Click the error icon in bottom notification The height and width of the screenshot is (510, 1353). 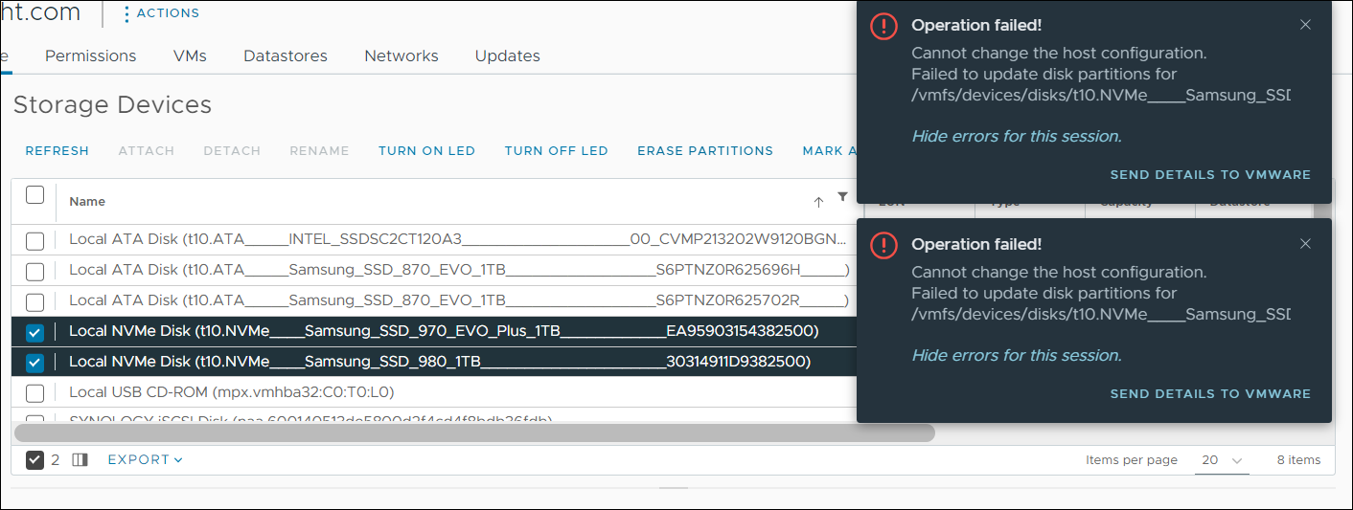tap(883, 246)
